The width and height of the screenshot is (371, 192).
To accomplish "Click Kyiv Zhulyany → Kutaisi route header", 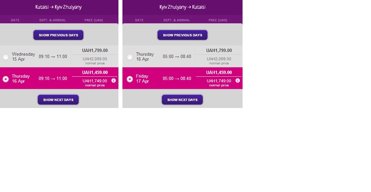I will pos(182,7).
